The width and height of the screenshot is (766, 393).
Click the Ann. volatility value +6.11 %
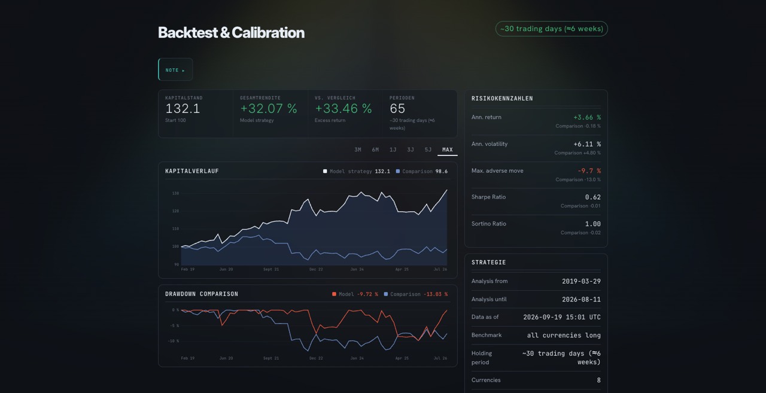pos(587,144)
